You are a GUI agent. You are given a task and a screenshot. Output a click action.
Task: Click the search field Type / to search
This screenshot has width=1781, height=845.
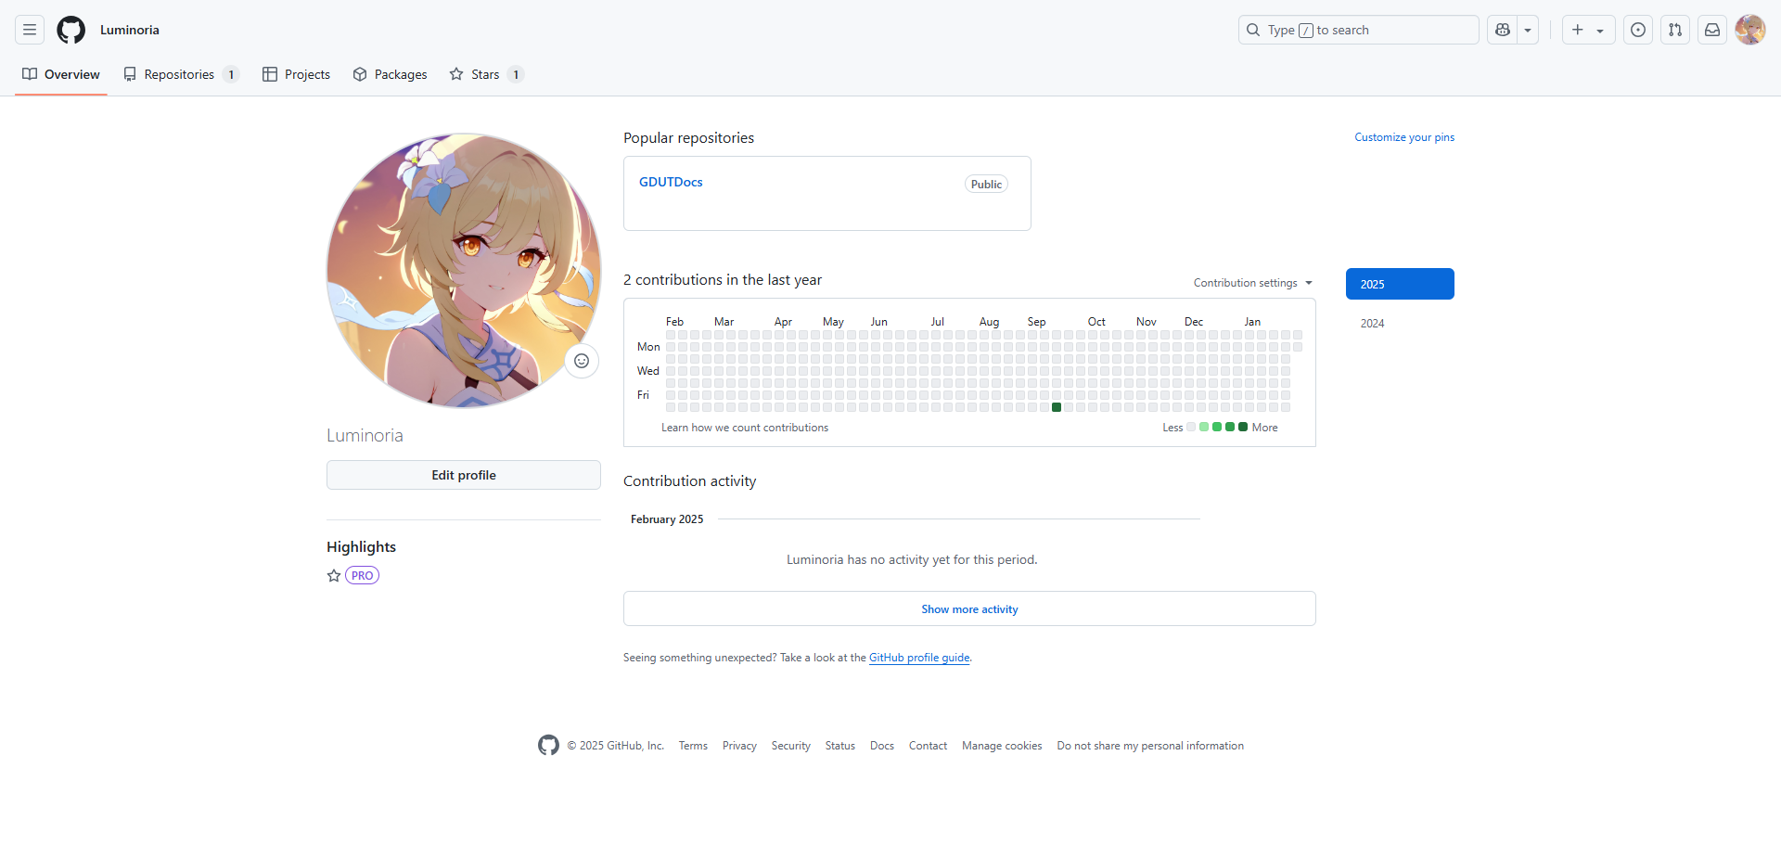click(1358, 30)
